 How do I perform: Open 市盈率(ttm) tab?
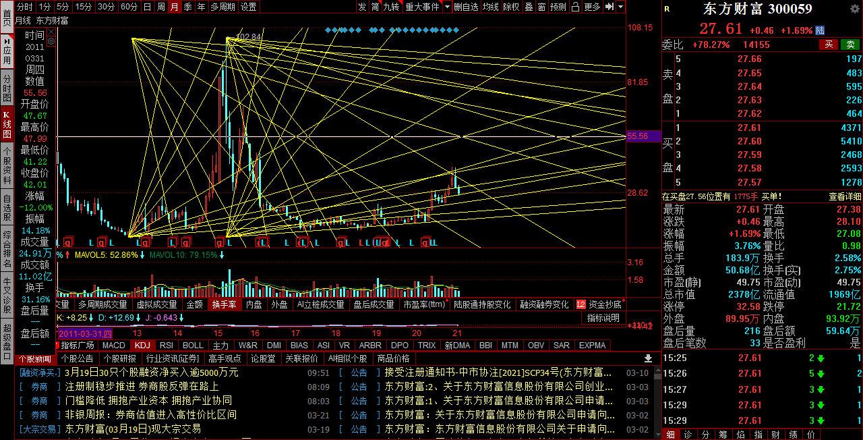[424, 304]
